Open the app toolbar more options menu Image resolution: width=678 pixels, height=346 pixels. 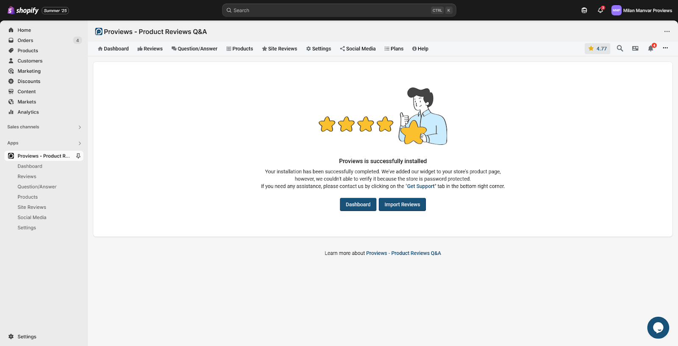click(665, 48)
